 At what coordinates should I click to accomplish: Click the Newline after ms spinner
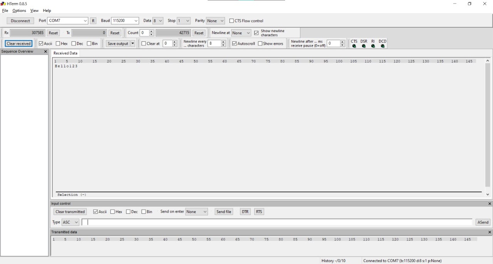tap(343, 43)
